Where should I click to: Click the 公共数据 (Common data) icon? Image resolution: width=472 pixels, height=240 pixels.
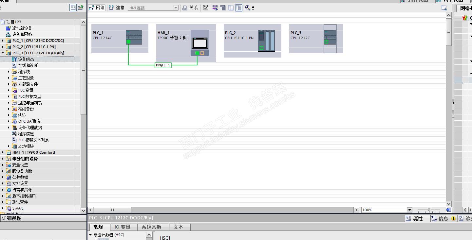9,177
